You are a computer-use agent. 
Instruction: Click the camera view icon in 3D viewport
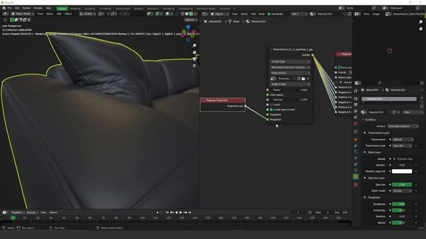(194, 59)
